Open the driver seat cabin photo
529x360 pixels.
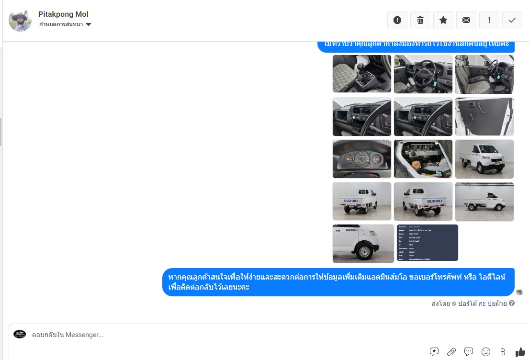(x=484, y=74)
